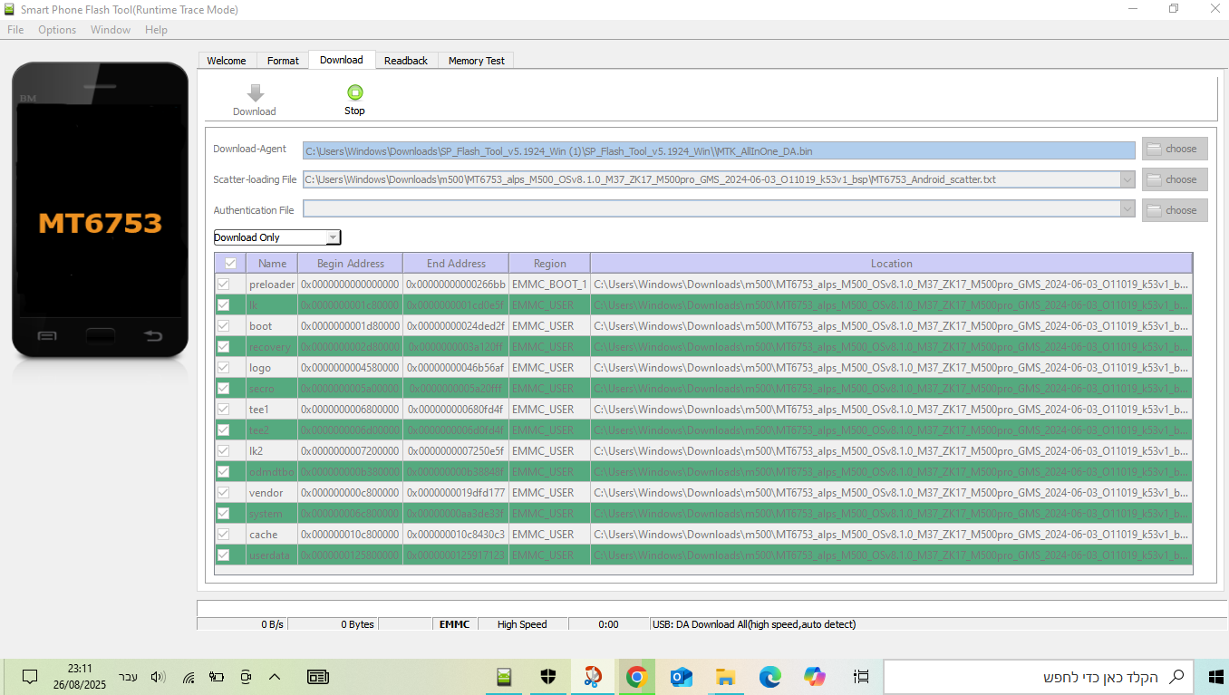Click the Download-Agent path field
Screen dimensions: 1229x695
[x=719, y=150]
